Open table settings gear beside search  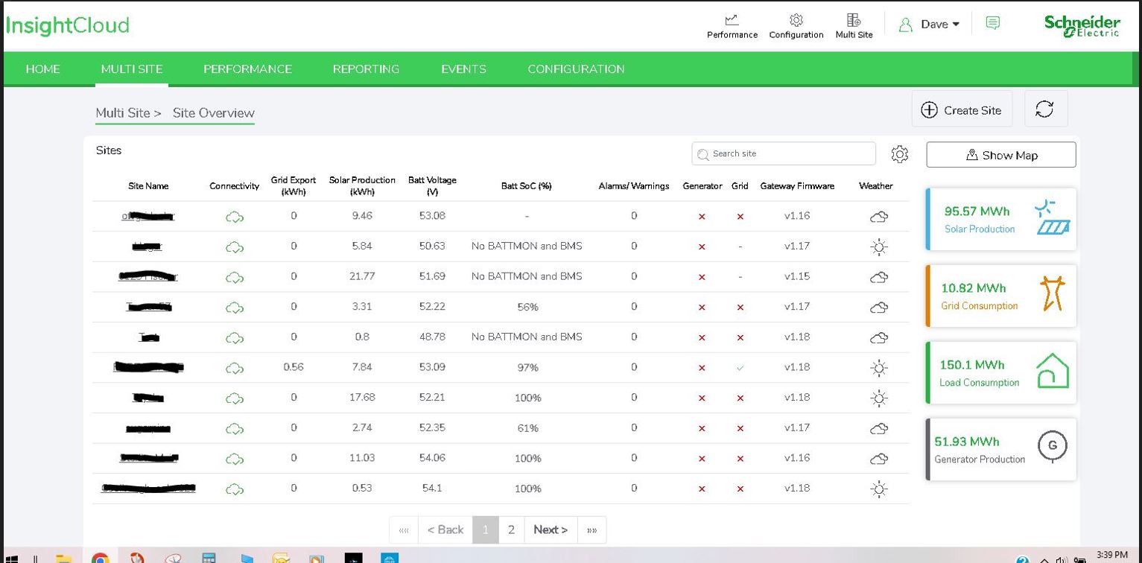pos(900,154)
